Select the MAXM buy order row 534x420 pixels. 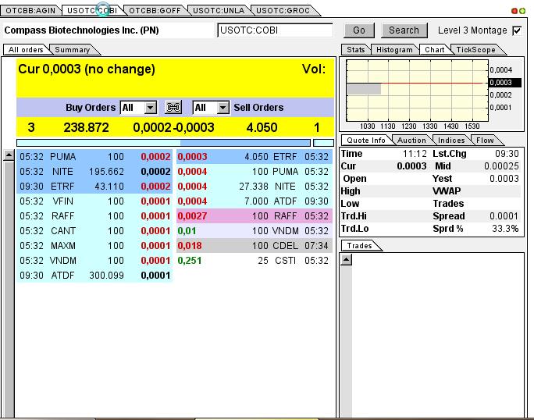94,246
